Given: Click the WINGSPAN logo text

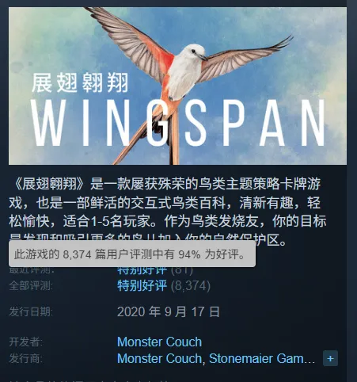Looking at the screenshot, I should (x=177, y=123).
